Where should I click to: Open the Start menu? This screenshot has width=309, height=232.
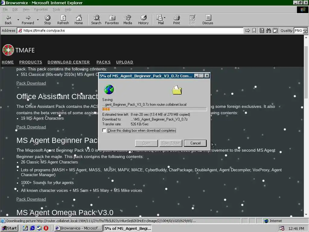pyautogui.click(x=9, y=228)
